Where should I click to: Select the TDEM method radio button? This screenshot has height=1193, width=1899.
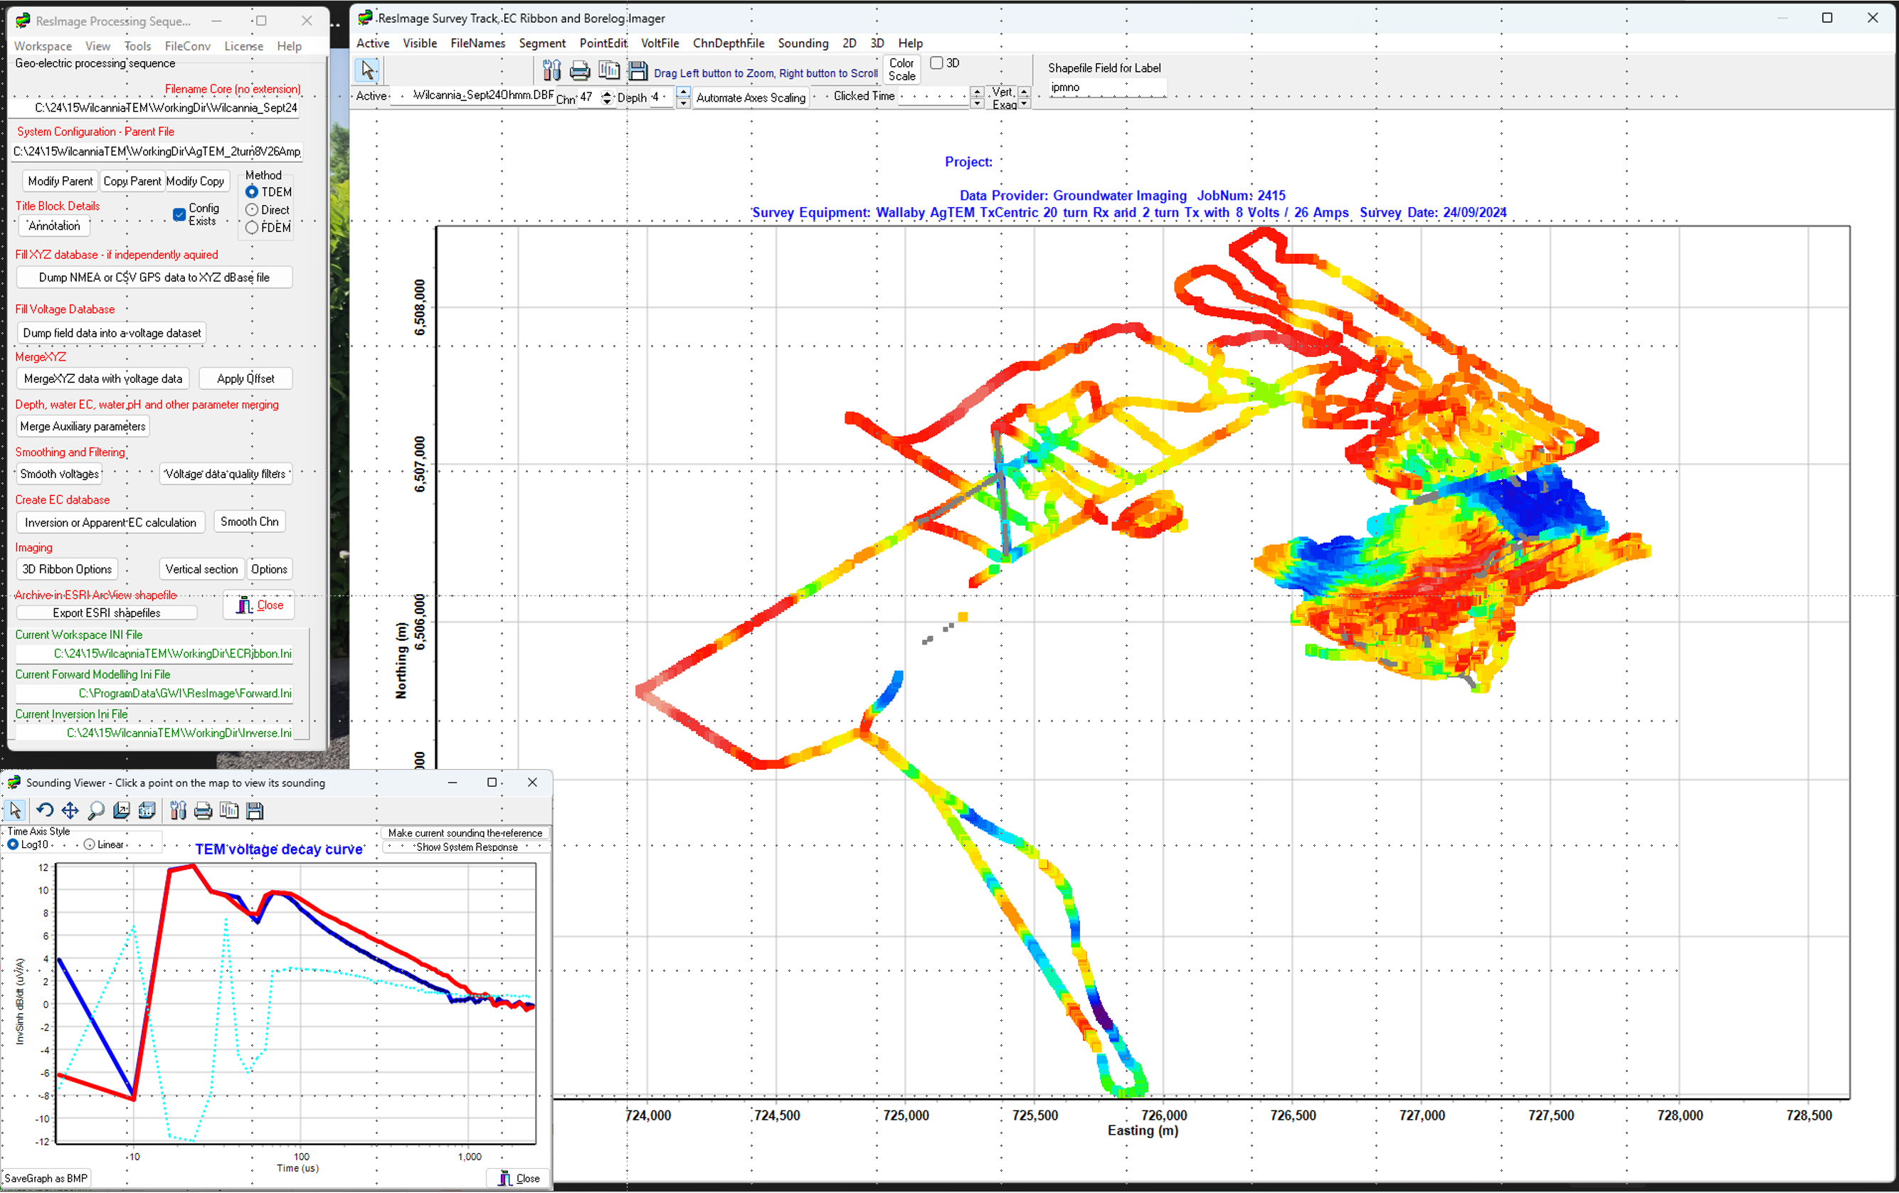coord(252,191)
